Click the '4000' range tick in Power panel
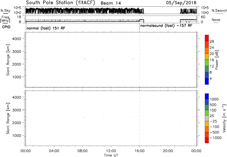 (x=17, y=39)
